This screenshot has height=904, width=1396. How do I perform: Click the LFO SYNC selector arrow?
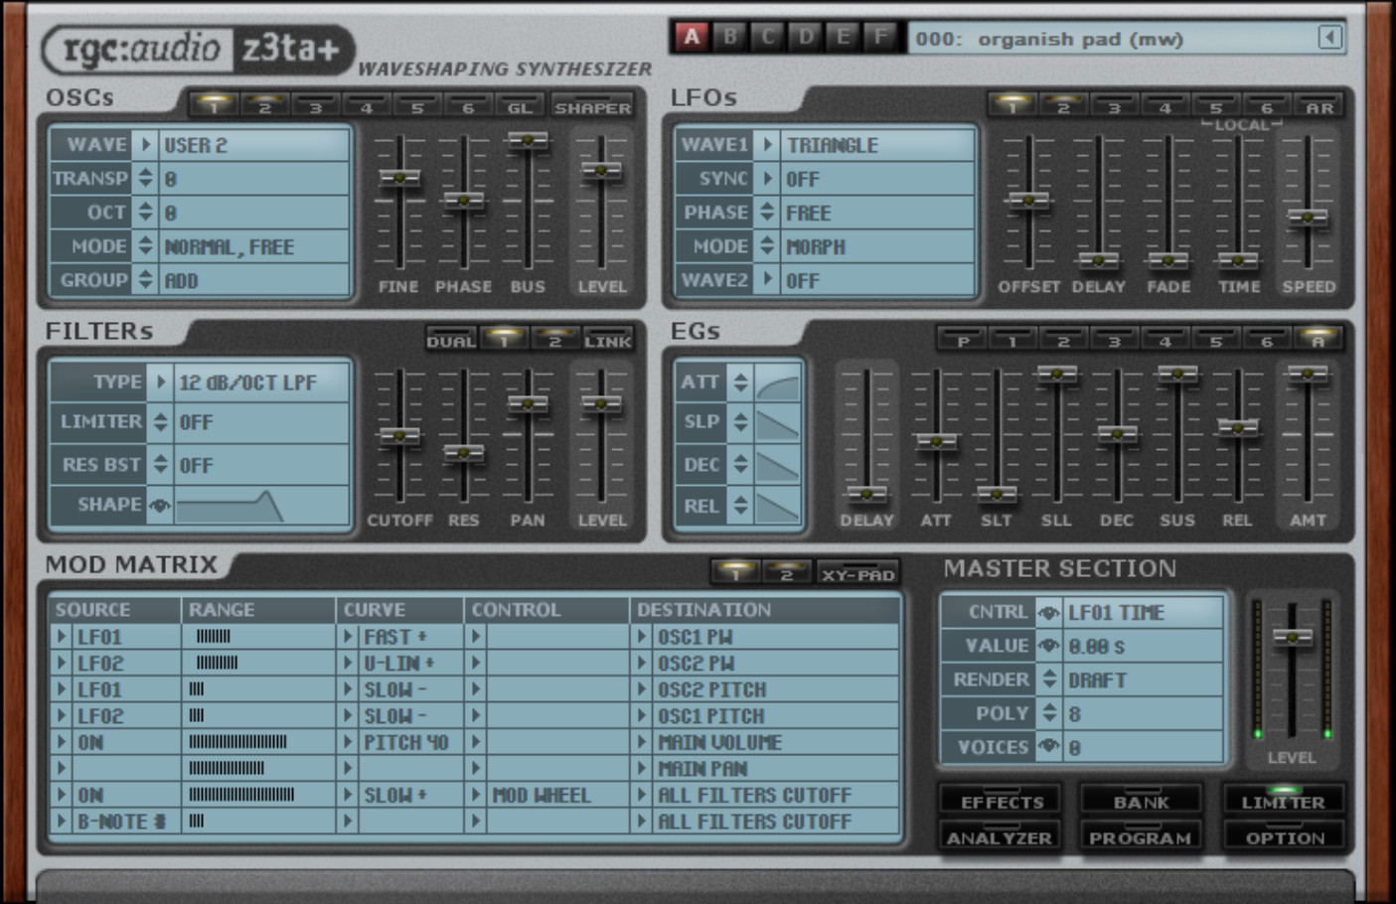(x=767, y=179)
